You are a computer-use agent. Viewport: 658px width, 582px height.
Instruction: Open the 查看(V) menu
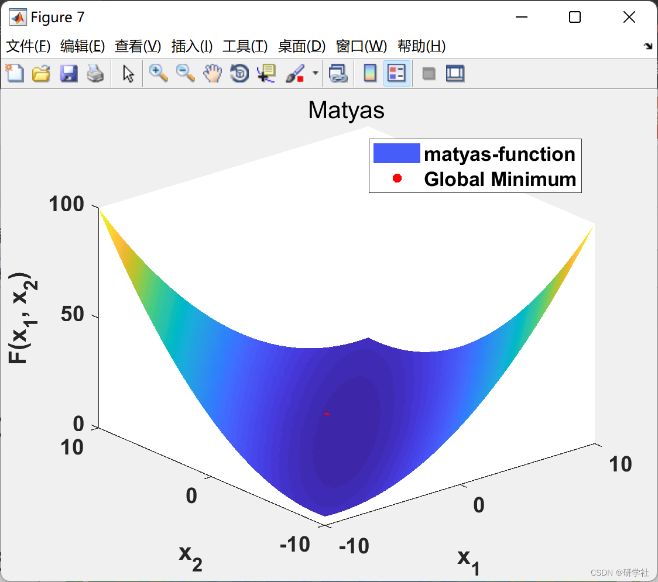coord(138,46)
